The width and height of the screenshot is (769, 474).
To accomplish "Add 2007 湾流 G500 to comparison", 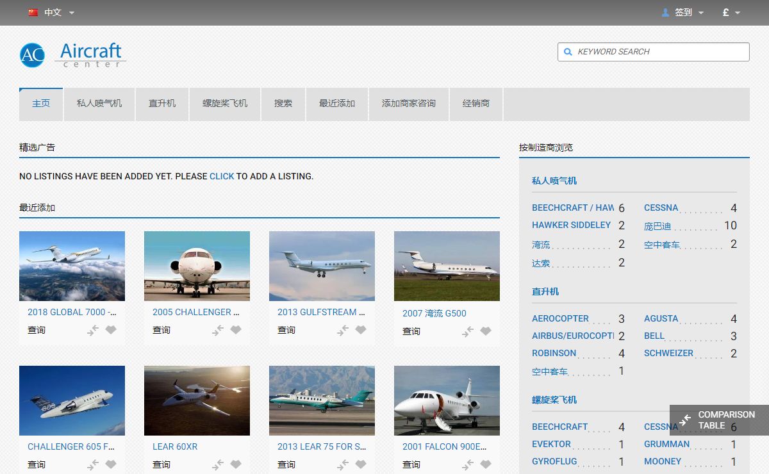I will pos(468,331).
